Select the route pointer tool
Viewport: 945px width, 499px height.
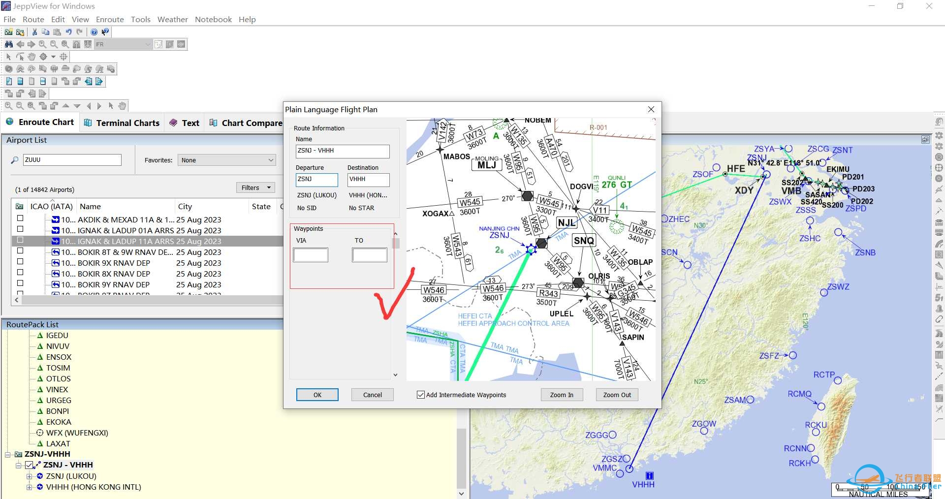pos(20,57)
